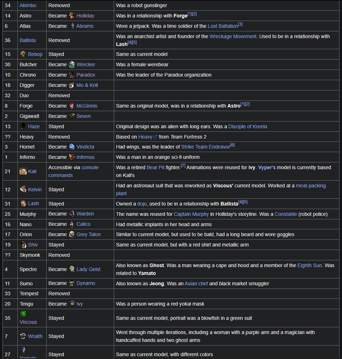The image size is (342, 359).
Task: Open the Mo & Krill text link
Action: (87, 85)
